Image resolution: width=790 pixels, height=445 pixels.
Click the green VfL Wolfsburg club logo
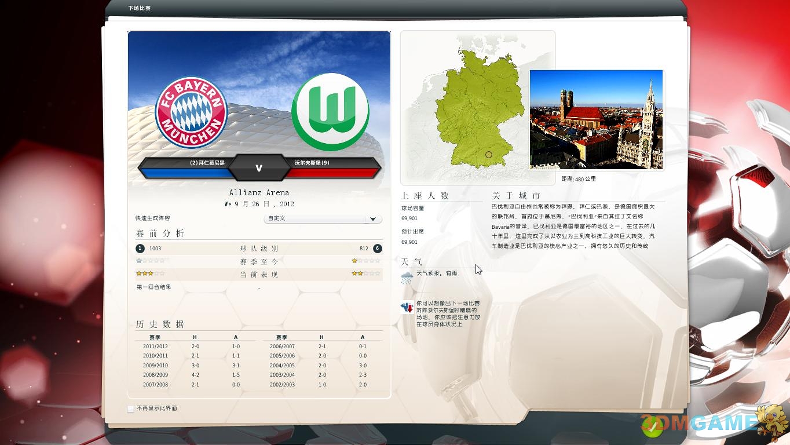coord(330,112)
